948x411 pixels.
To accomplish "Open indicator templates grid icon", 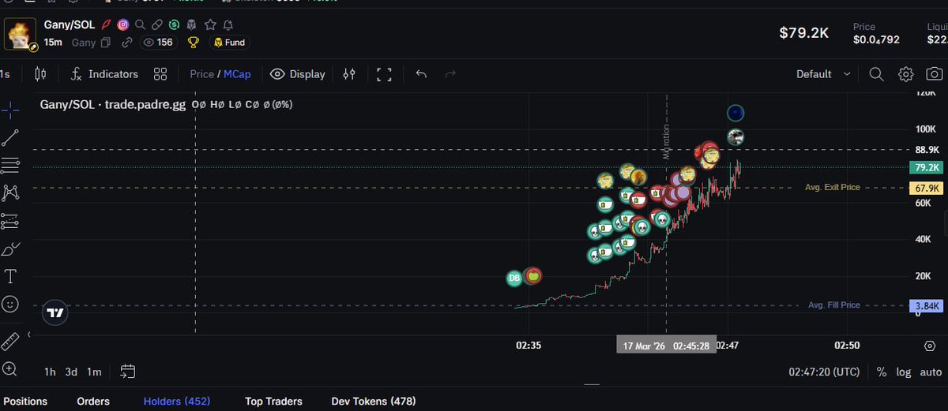I will pos(160,74).
